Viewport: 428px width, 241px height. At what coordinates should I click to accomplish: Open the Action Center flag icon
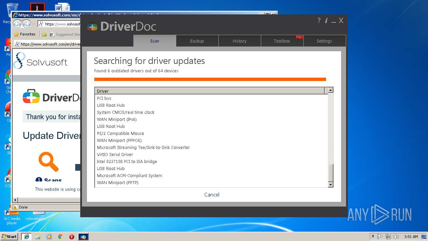[x=380, y=237]
